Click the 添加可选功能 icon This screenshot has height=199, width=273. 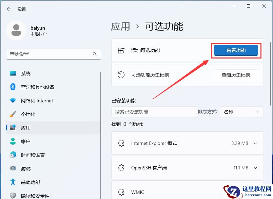coord(121,50)
